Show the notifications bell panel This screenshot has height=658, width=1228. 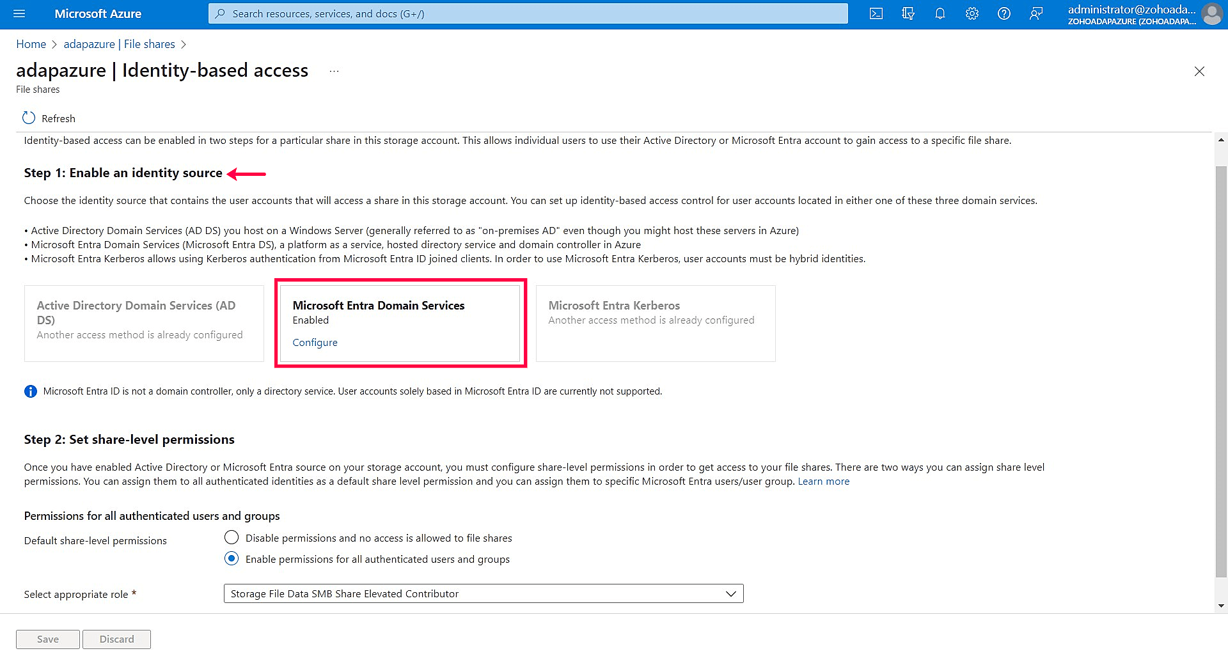tap(940, 13)
